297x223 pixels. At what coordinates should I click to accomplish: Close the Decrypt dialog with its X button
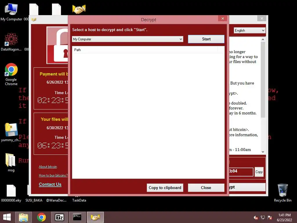coord(222,18)
